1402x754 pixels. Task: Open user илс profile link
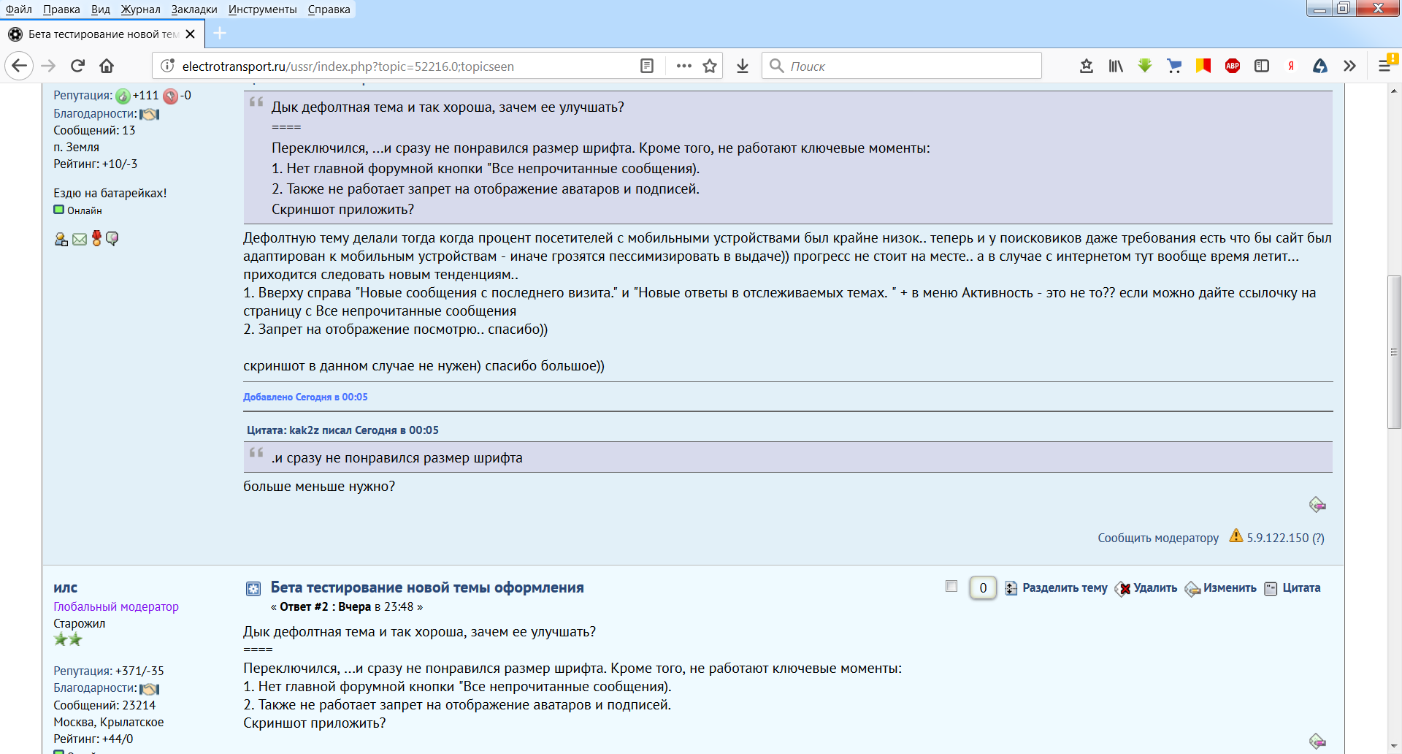point(65,587)
